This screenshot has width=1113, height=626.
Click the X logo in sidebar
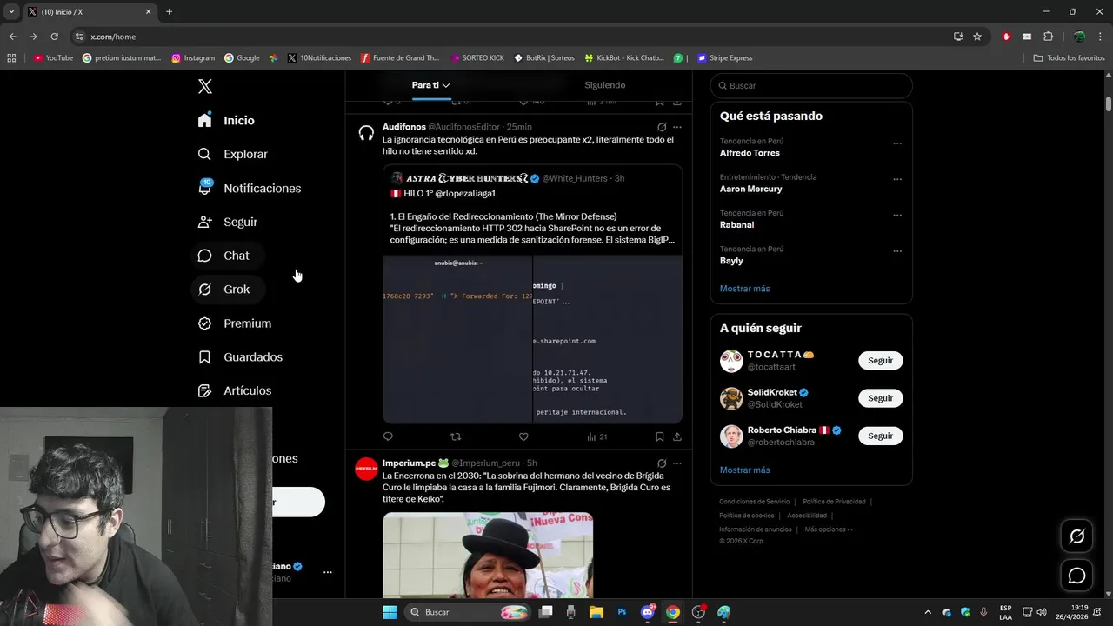coord(205,86)
